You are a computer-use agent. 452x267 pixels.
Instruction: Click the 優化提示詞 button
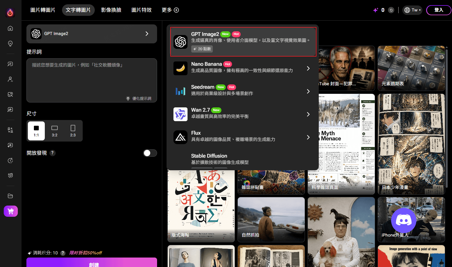click(139, 98)
